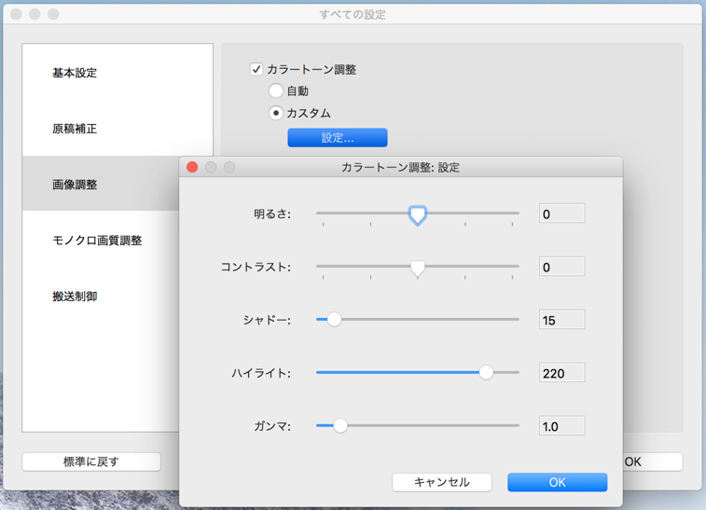Click the ガンマ value field showing 1.0

point(562,426)
